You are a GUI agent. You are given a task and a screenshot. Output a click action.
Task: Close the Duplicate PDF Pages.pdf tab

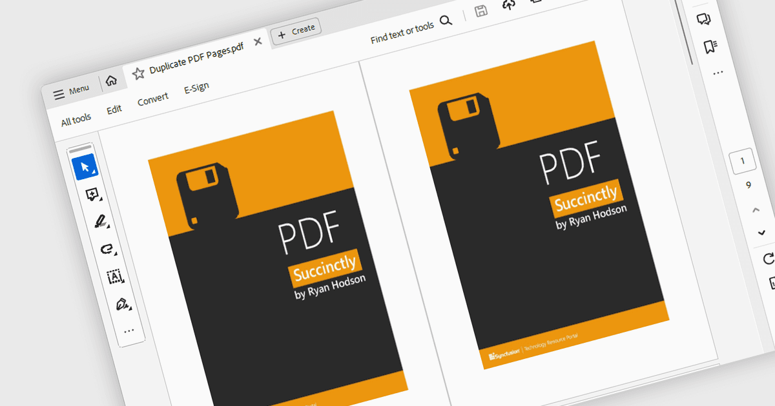point(258,42)
